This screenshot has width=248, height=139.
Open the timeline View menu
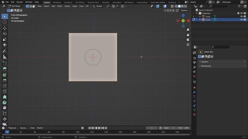click(x=33, y=128)
